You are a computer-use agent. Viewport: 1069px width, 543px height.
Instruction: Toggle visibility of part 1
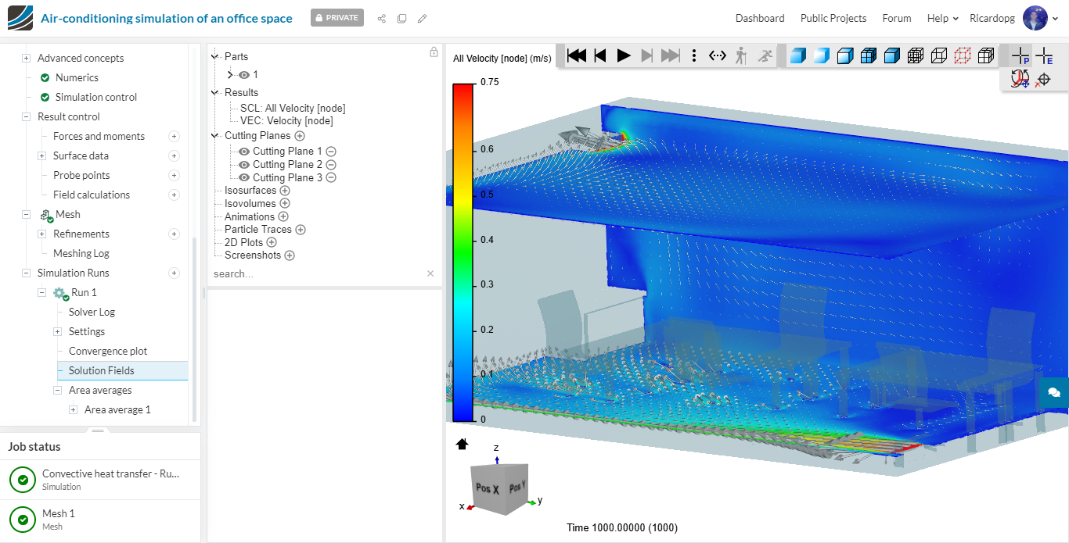click(x=244, y=75)
